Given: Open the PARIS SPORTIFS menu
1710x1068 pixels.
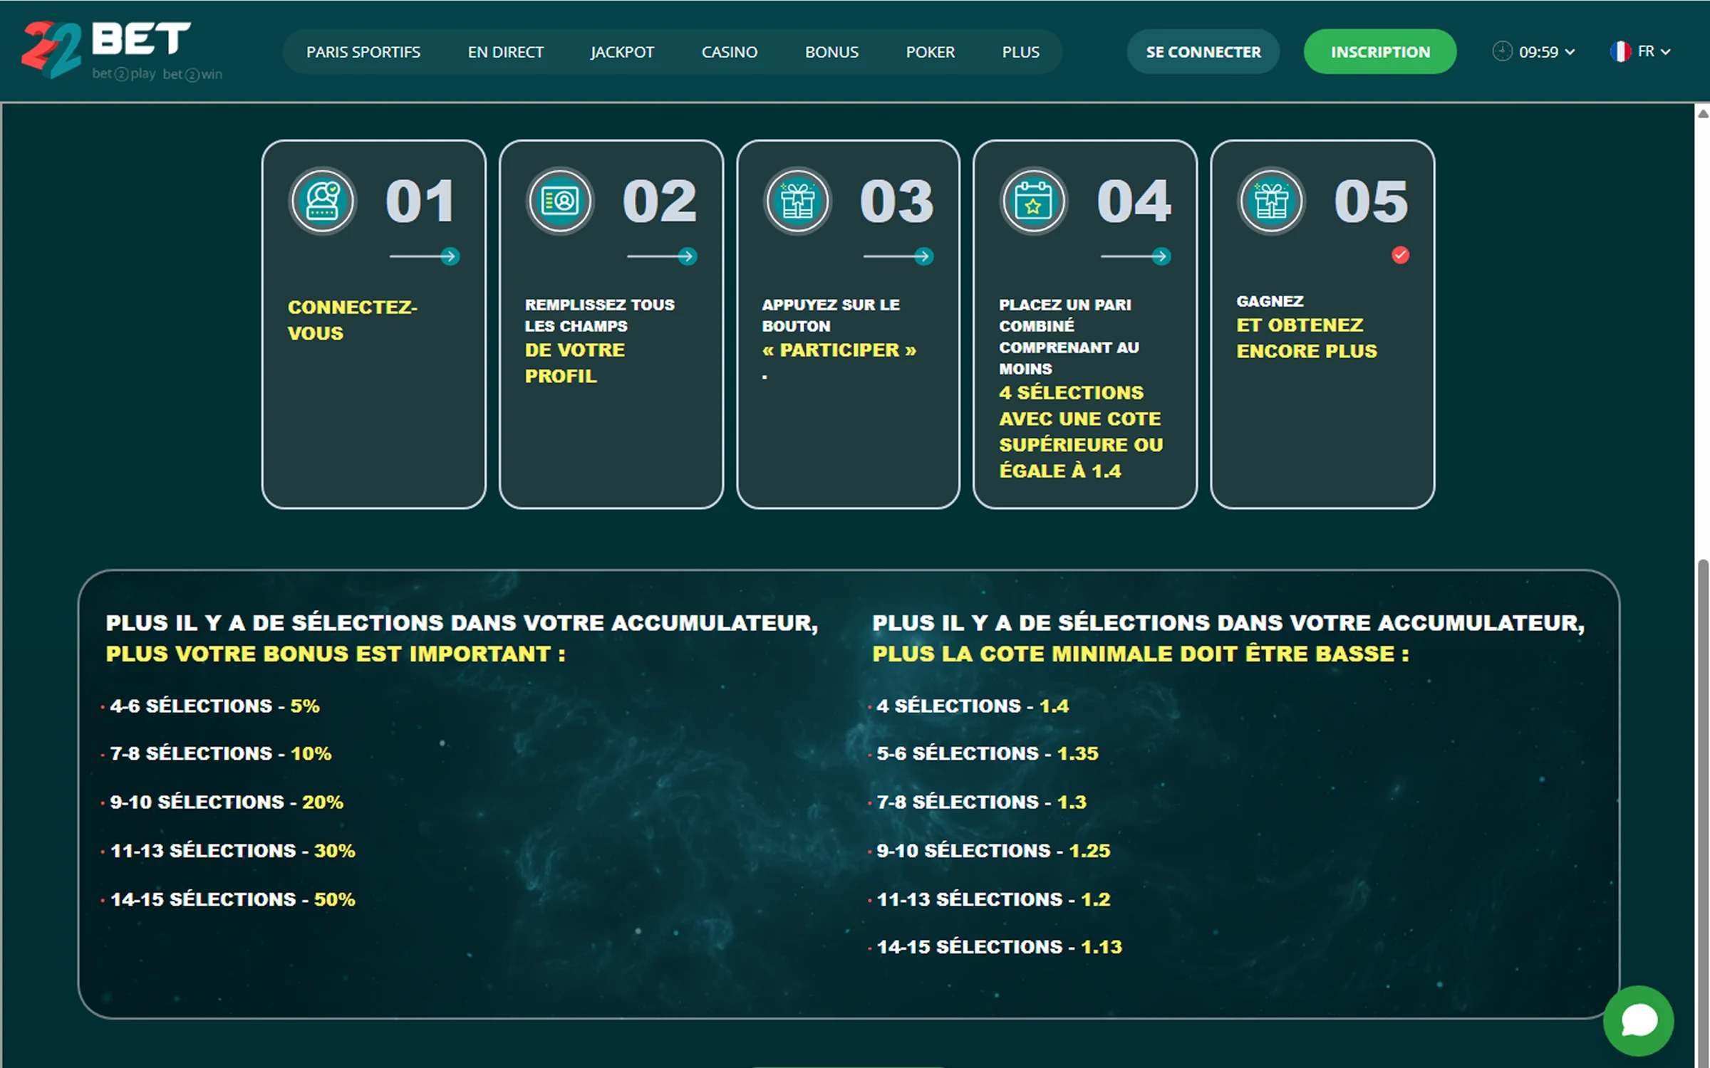Looking at the screenshot, I should 363,52.
